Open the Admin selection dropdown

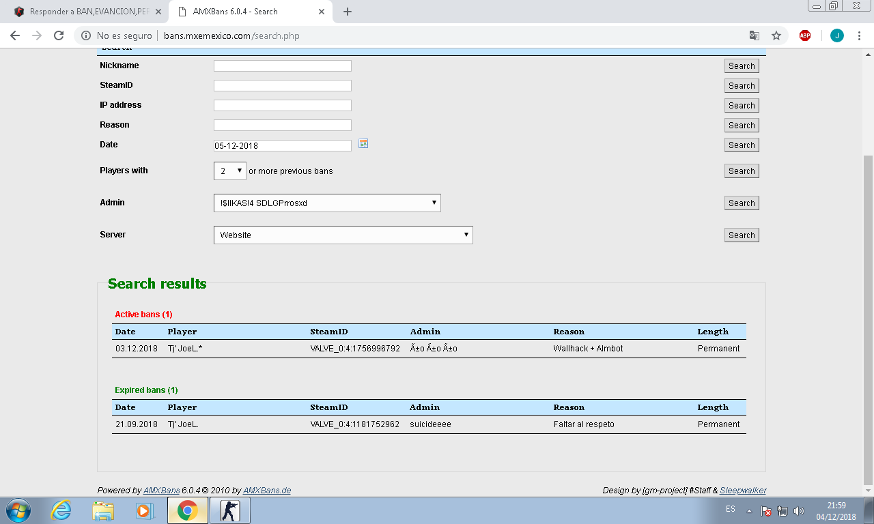(x=327, y=203)
